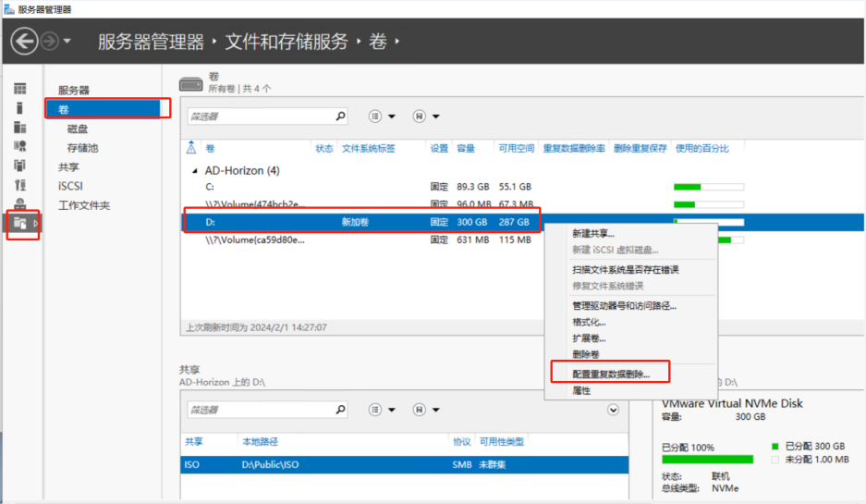866x504 pixels.
Task: Sort by the 卷 column header
Action: pos(210,148)
